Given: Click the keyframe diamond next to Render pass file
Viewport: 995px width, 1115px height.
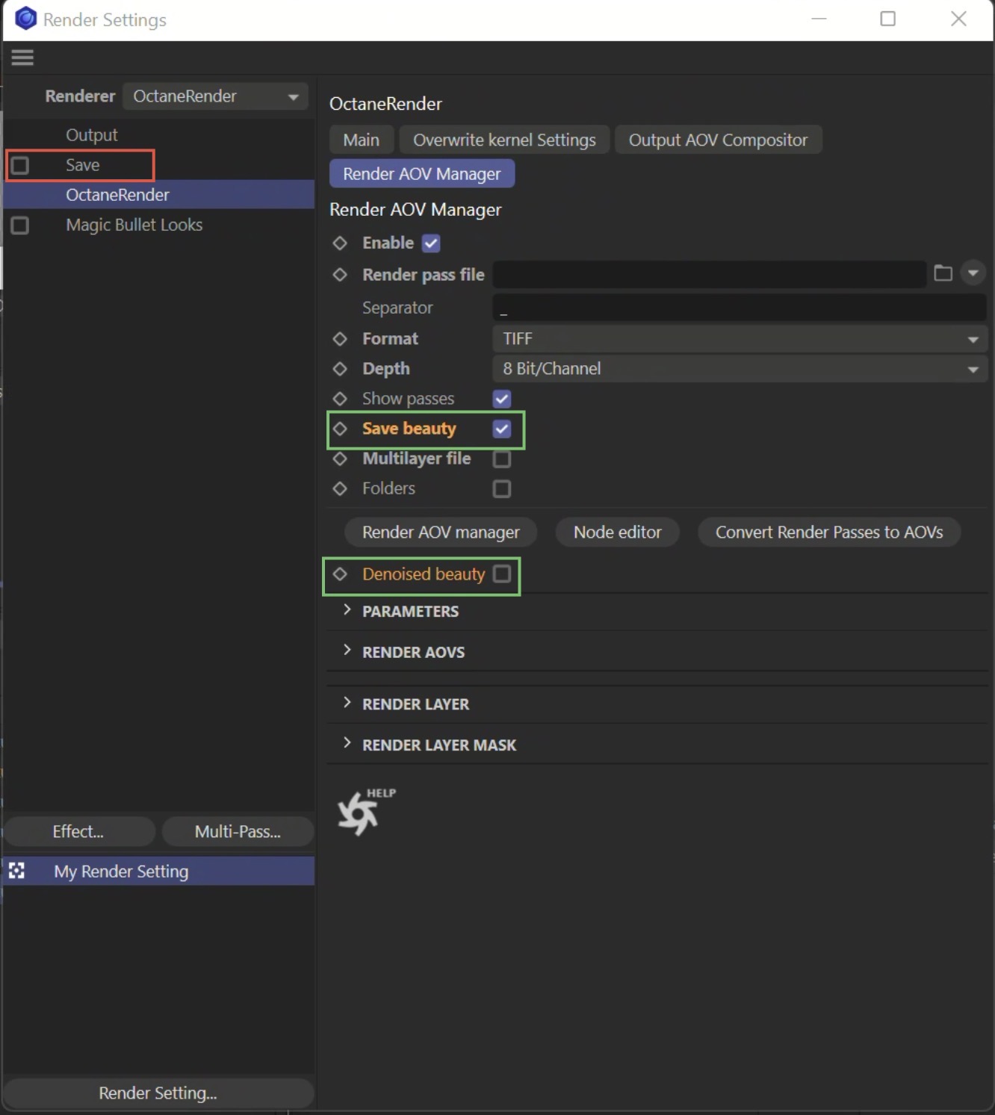Looking at the screenshot, I should (x=340, y=275).
